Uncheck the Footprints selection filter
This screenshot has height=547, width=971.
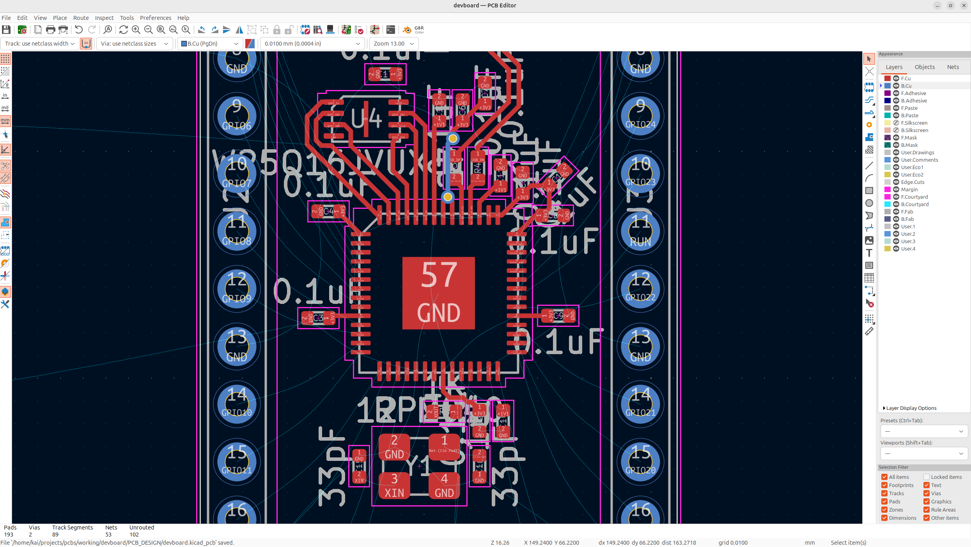pos(884,485)
